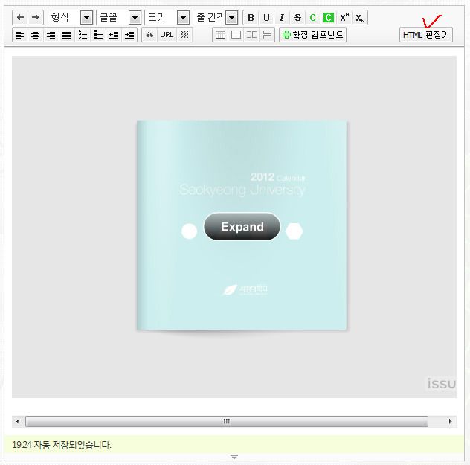Click the 자동 저장되었습니다 autosave message

[62, 445]
